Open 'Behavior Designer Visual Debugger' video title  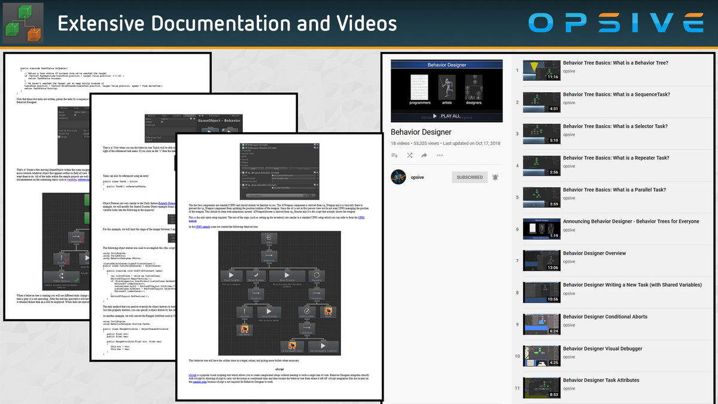(603, 348)
